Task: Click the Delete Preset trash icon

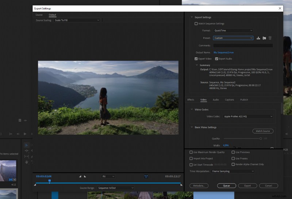Action: pos(270,38)
